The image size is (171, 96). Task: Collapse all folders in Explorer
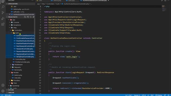click(34, 17)
